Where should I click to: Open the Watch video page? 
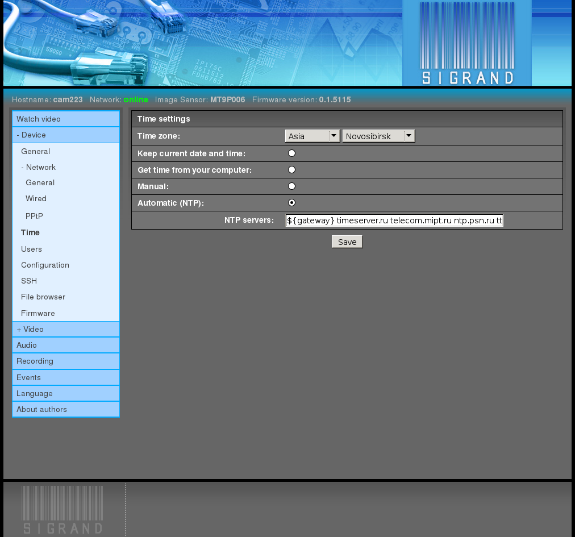(66, 119)
